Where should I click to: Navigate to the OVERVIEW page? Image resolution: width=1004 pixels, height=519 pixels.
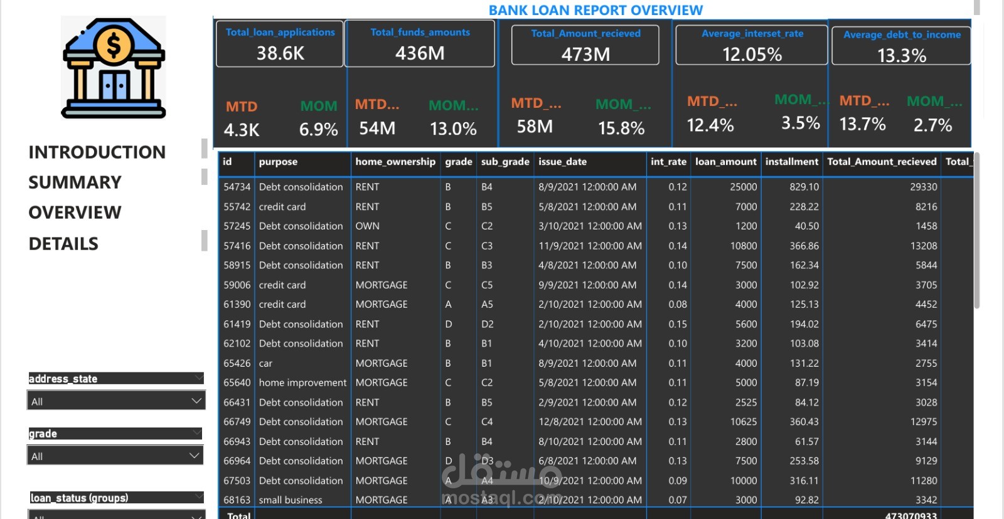pos(75,212)
